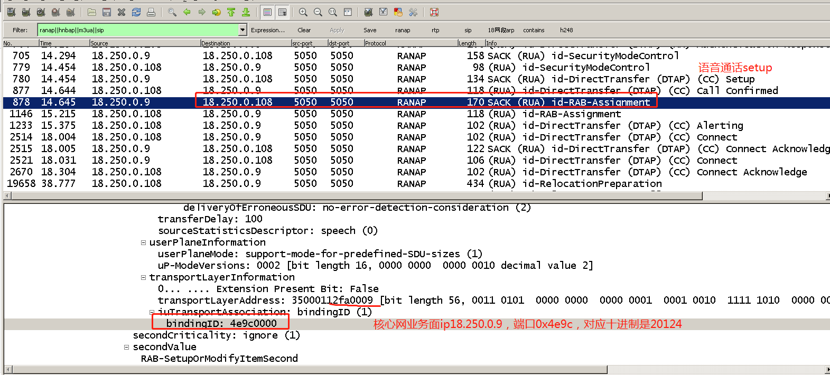Reload the capture file
This screenshot has width=830, height=375.
click(x=136, y=12)
